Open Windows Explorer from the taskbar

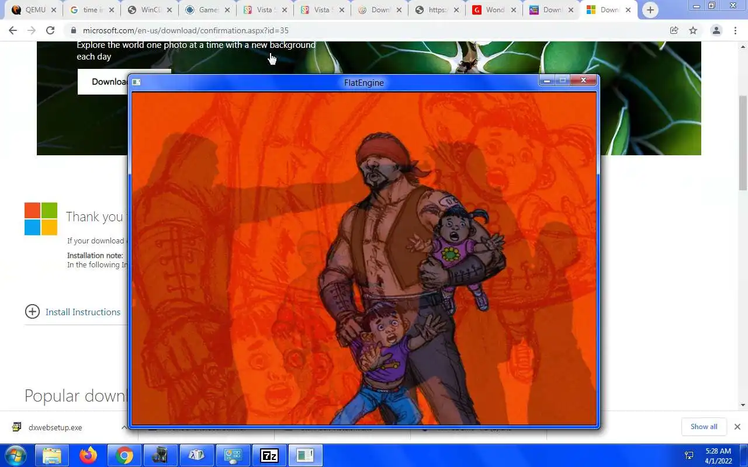52,455
